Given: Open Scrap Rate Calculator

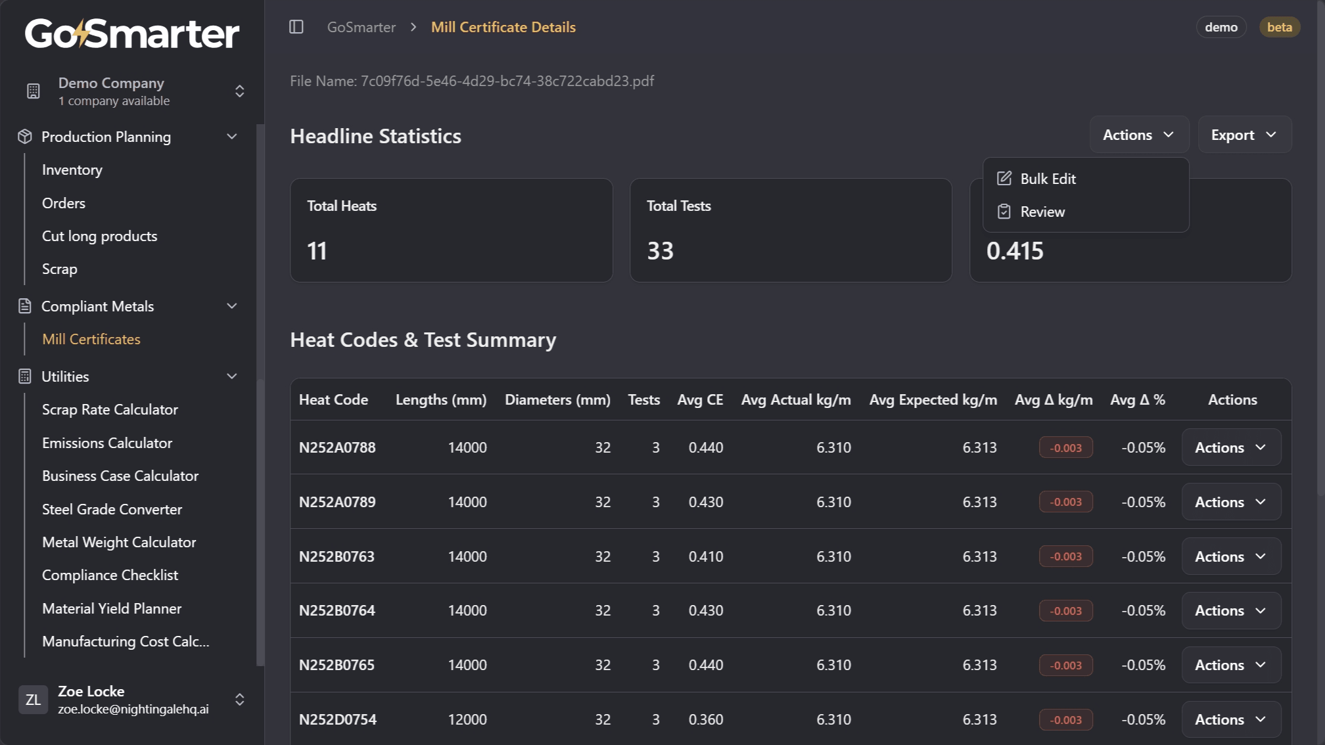Looking at the screenshot, I should pyautogui.click(x=110, y=409).
